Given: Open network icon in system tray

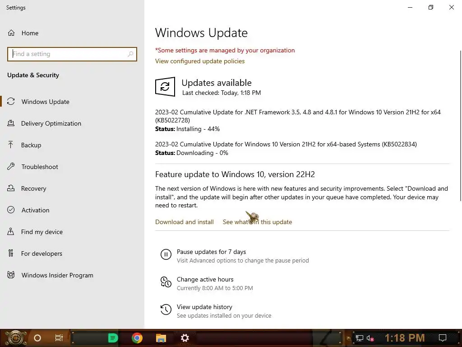Looking at the screenshot, I should [360, 338].
